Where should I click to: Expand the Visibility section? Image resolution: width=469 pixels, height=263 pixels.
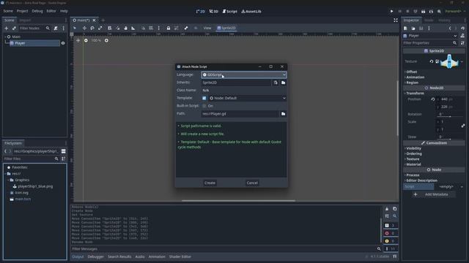click(413, 148)
